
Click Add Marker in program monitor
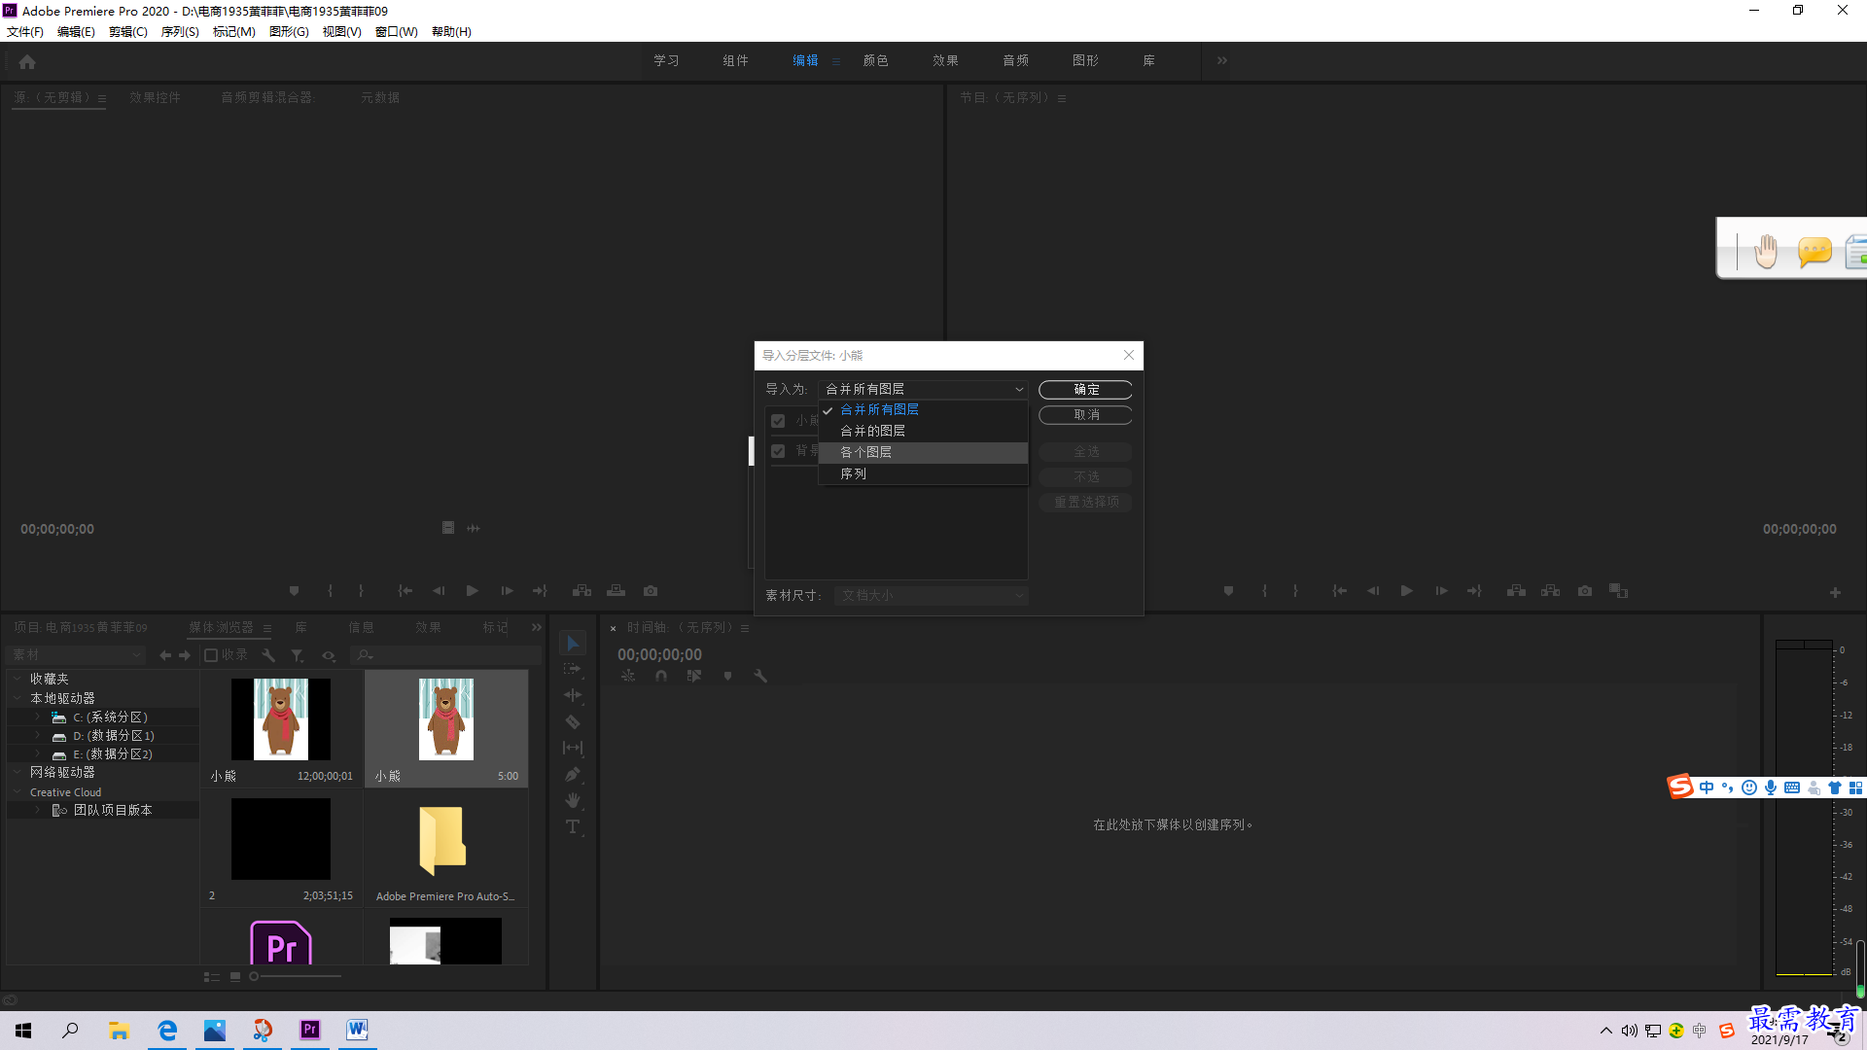[x=1228, y=591]
